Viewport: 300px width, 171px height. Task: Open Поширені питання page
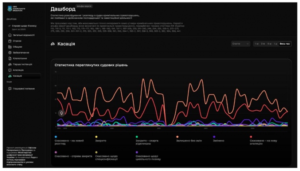point(23,89)
